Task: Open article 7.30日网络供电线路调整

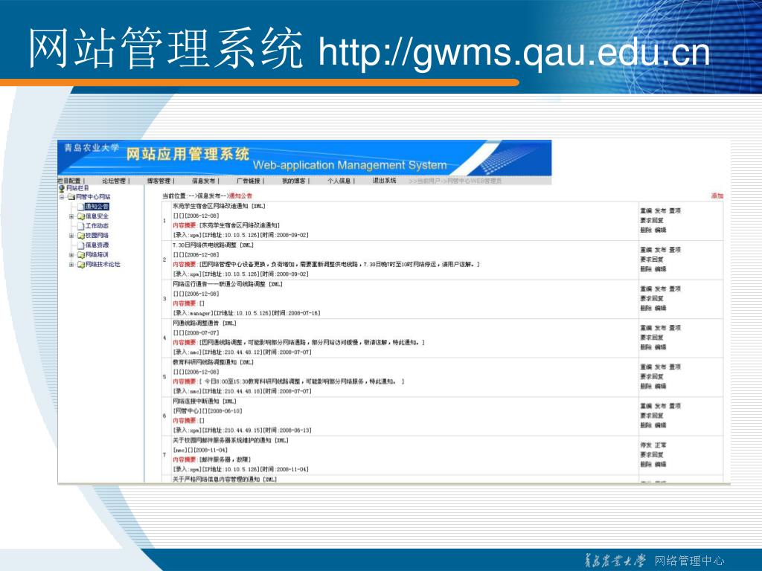Action: tap(205, 245)
